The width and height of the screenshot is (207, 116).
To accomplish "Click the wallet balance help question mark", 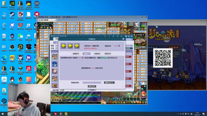I will click(x=71, y=90).
